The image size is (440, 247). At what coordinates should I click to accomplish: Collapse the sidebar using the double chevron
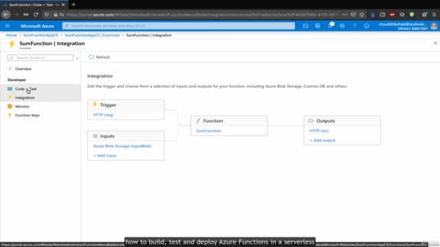pyautogui.click(x=77, y=58)
